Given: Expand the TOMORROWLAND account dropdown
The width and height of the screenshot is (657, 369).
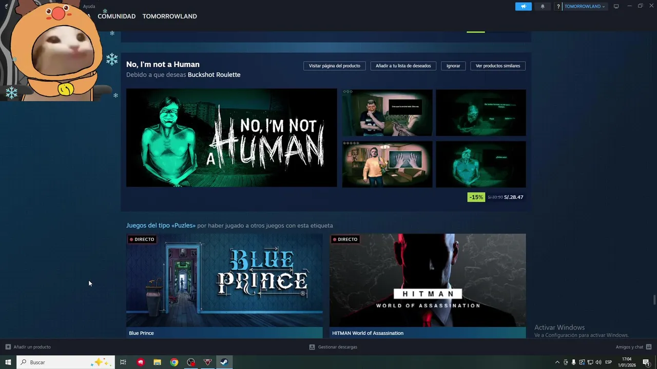Looking at the screenshot, I should coord(585,7).
